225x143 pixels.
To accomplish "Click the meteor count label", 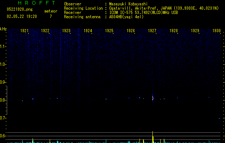I will click(51, 11).
